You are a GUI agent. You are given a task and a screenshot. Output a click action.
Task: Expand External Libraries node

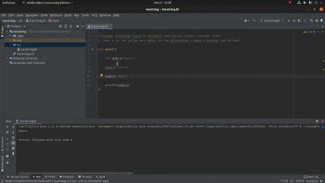[7, 58]
